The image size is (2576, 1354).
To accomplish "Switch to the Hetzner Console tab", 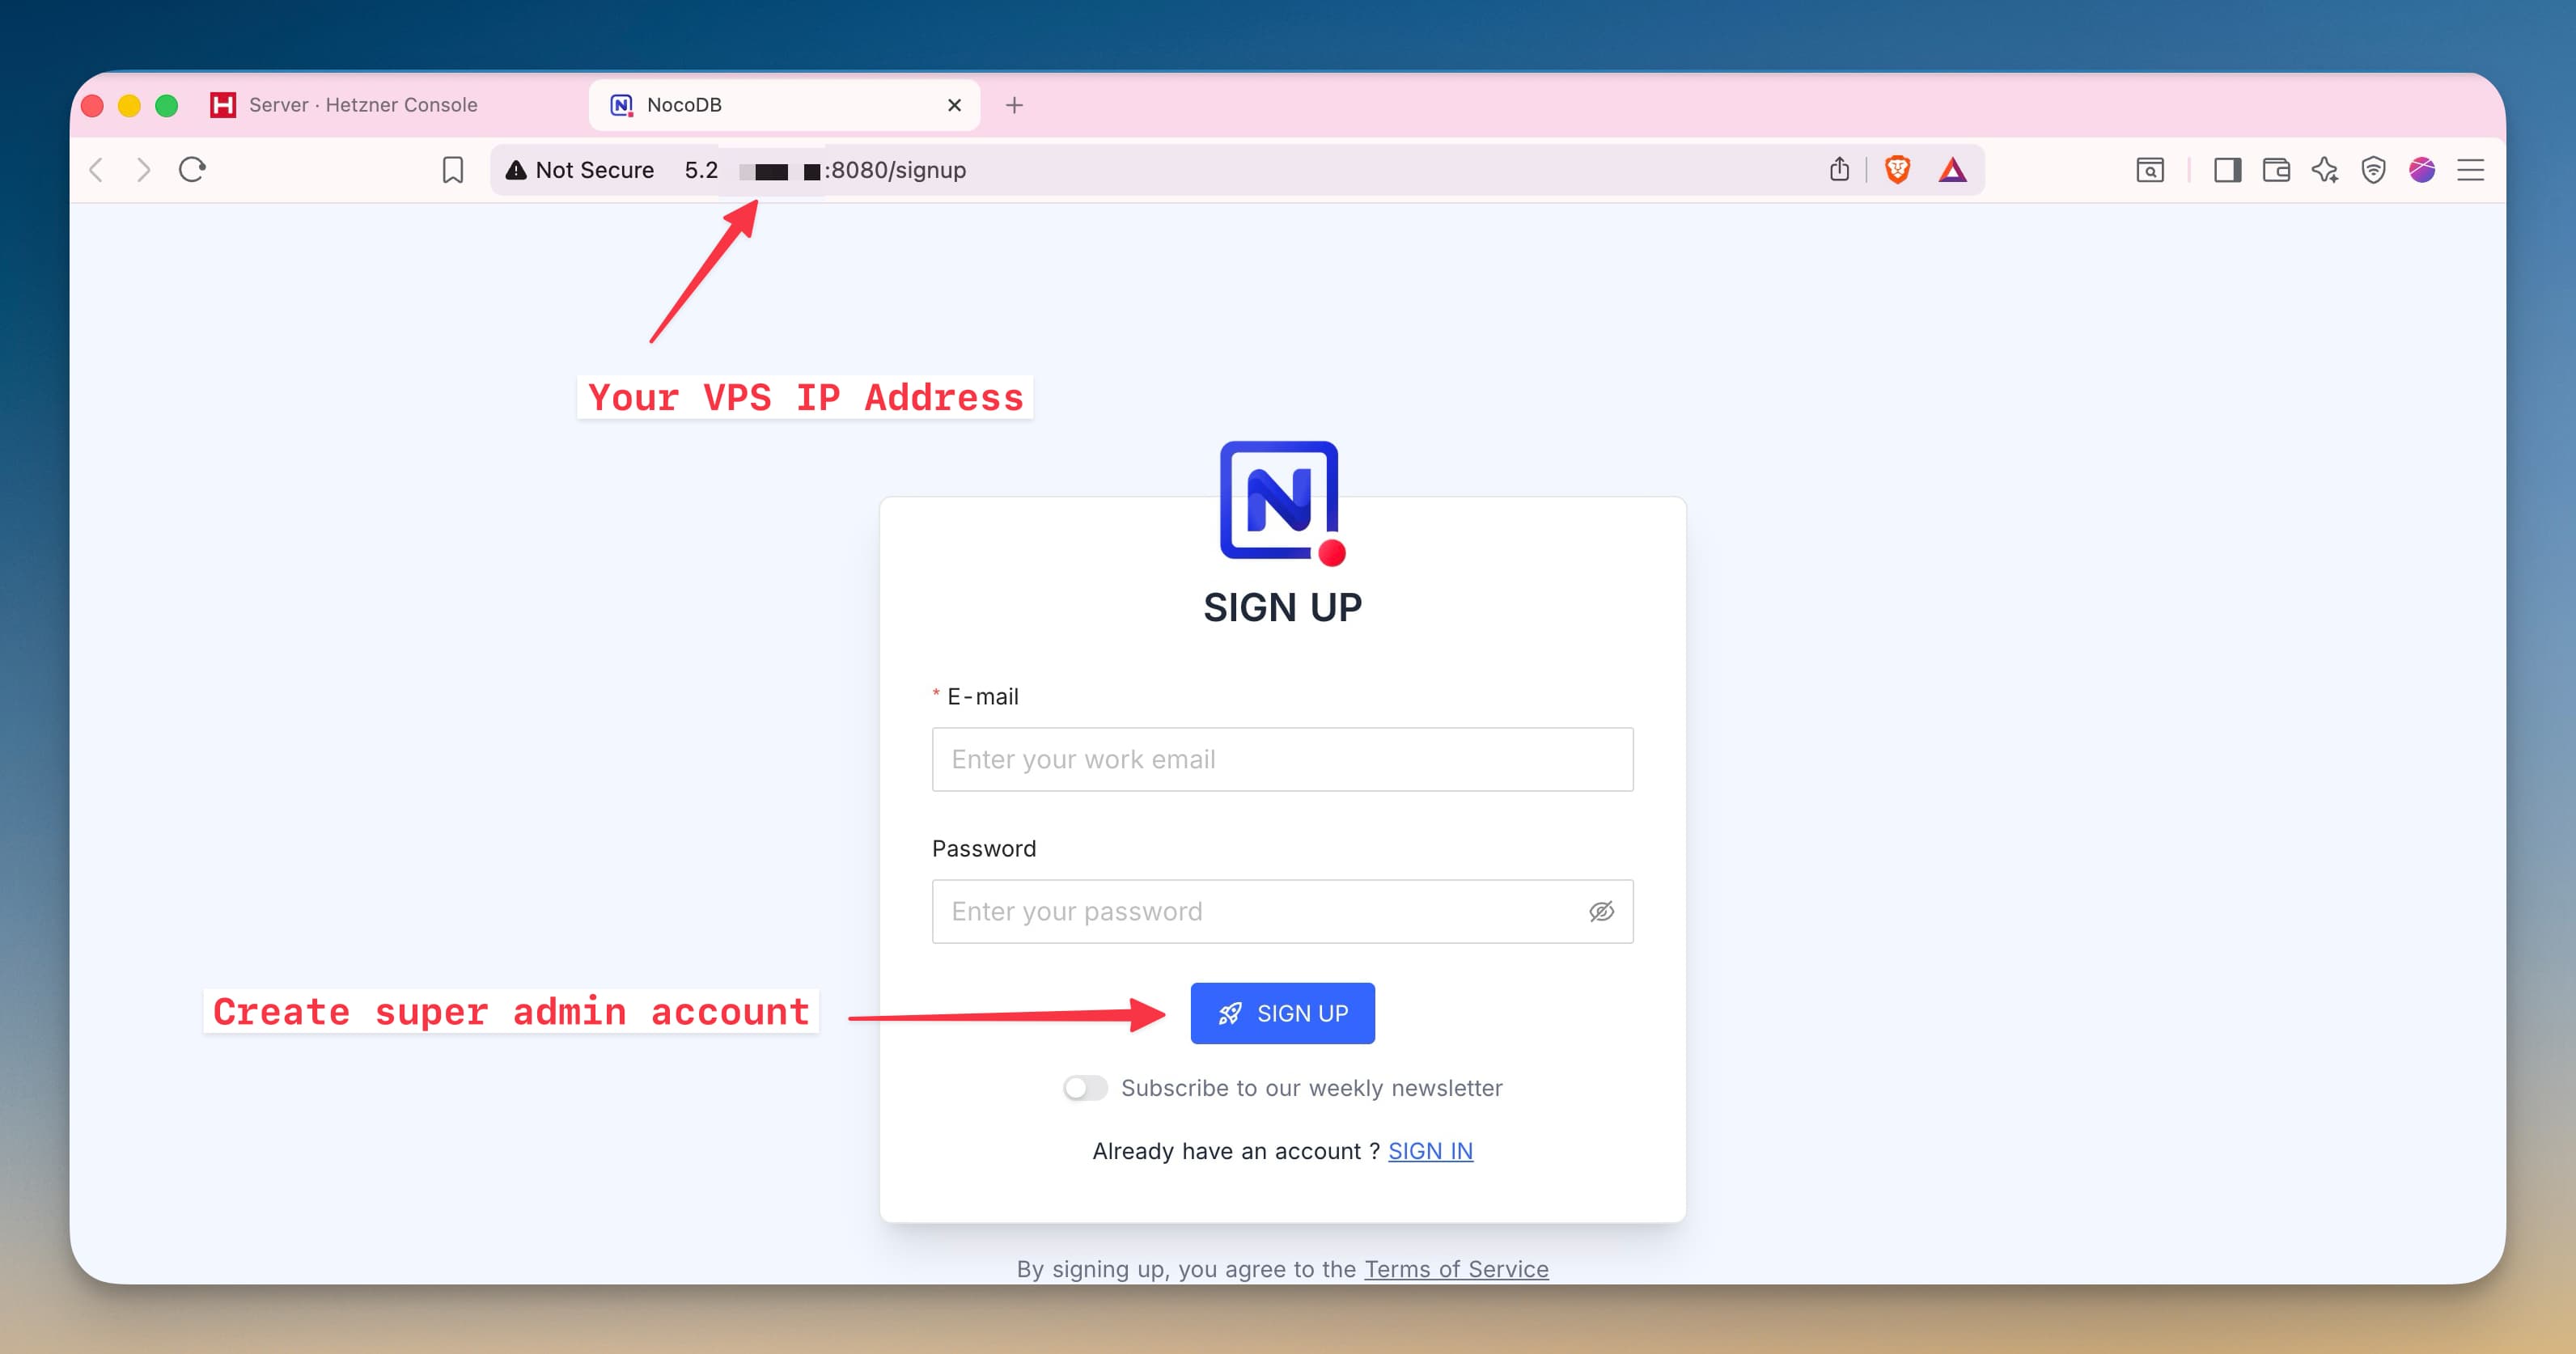I will pos(360,104).
